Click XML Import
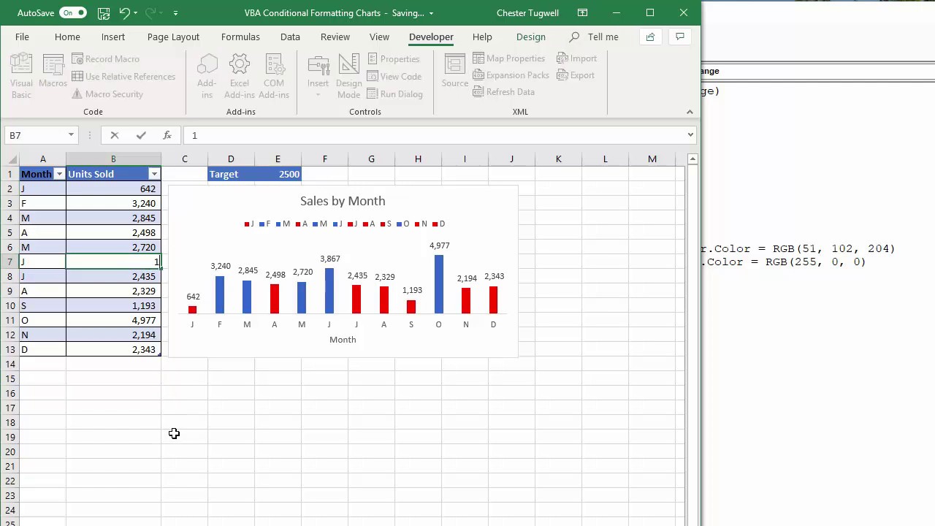The image size is (935, 526). (x=577, y=58)
